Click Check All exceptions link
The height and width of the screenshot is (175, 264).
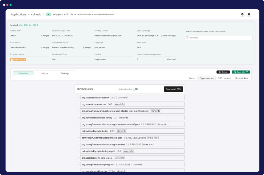tap(171, 59)
